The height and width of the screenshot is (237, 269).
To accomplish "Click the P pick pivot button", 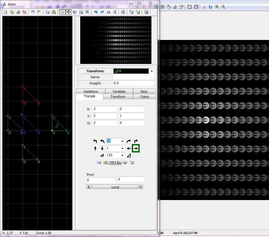I will 141,187.
